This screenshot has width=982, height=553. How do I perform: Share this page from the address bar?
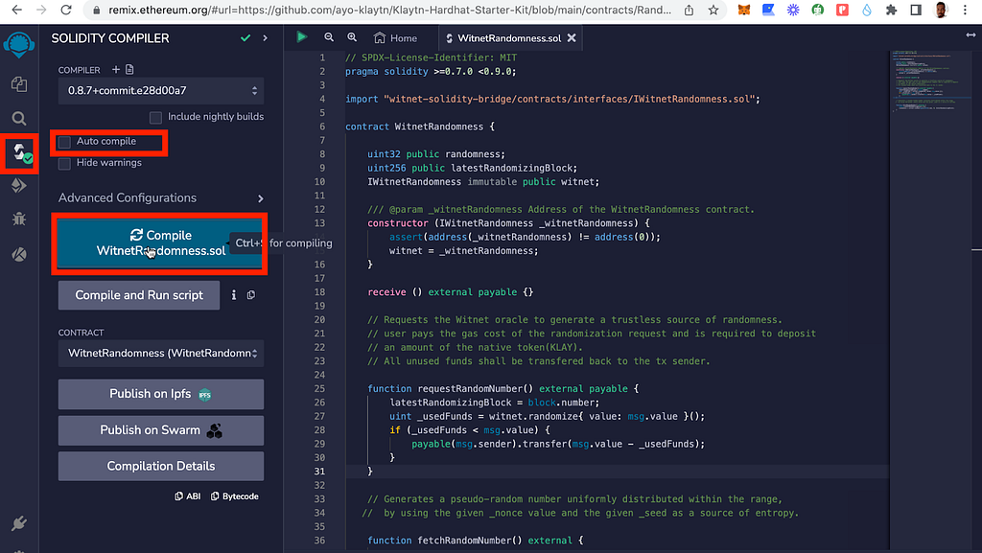point(689,10)
